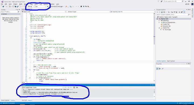This screenshot has height=105, width=194.
Task: Click Solution Explorer Preview Selected Items icon
Action: pos(184,12)
